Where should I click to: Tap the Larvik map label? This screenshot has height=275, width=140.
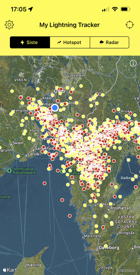[x=33, y=154]
